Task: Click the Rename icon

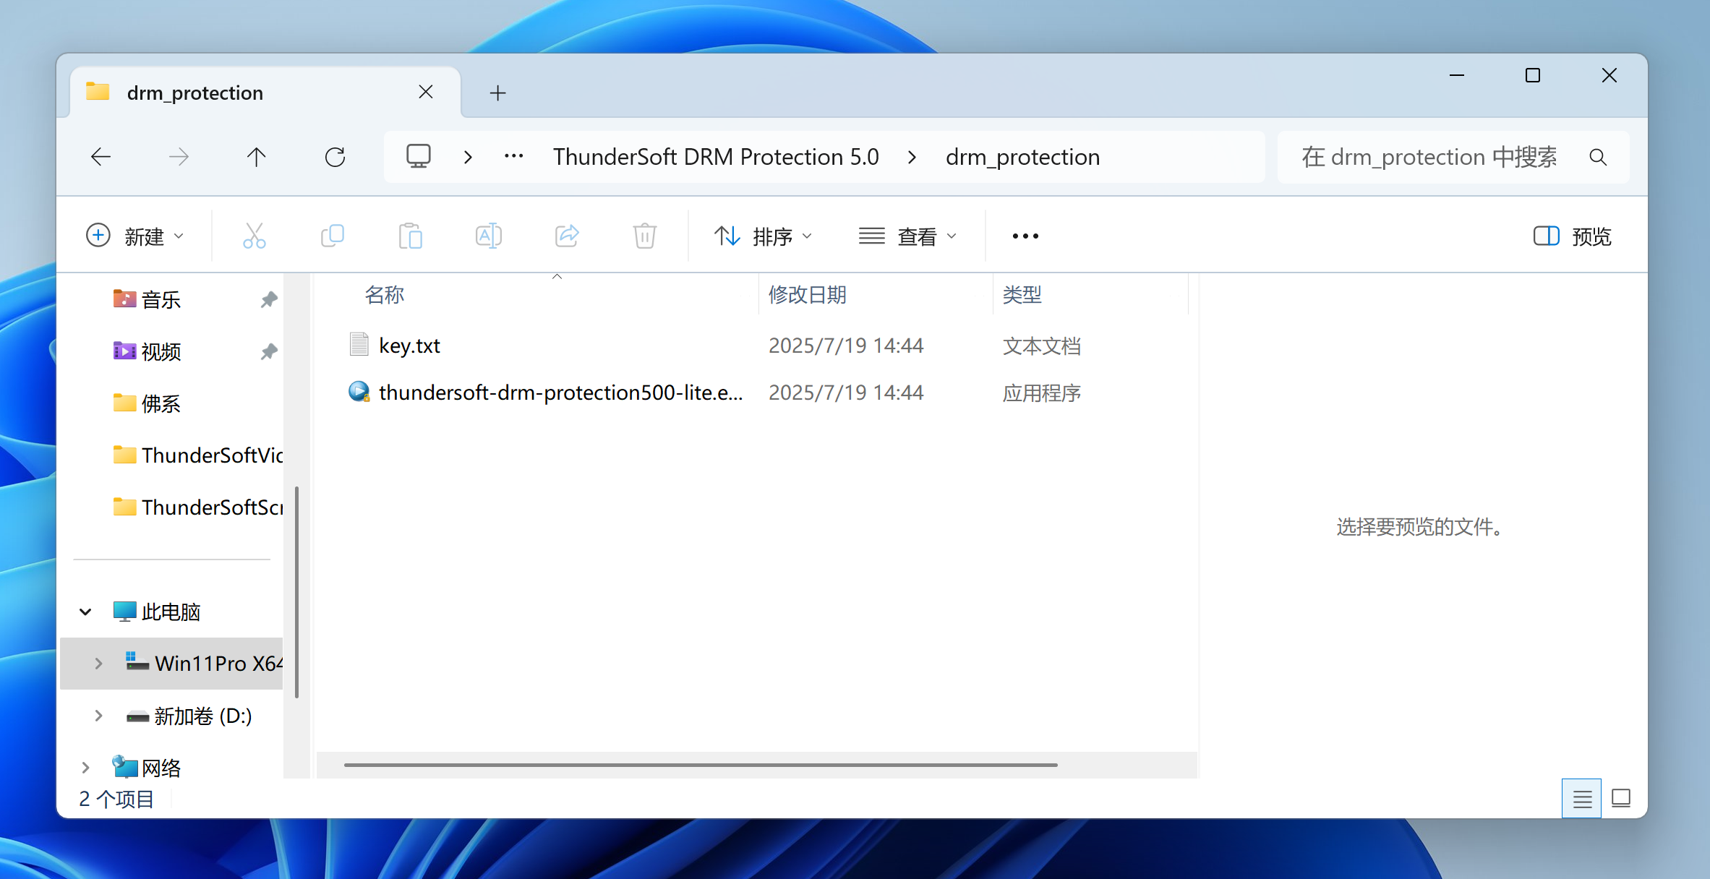Action: click(x=488, y=236)
